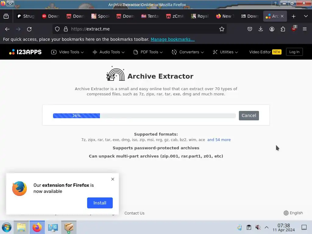This screenshot has width=312, height=234.
Task: Open a new tab with the plus icon
Action: click(x=293, y=16)
